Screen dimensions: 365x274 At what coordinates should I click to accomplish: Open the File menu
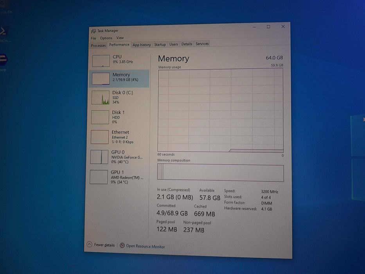tap(93, 38)
